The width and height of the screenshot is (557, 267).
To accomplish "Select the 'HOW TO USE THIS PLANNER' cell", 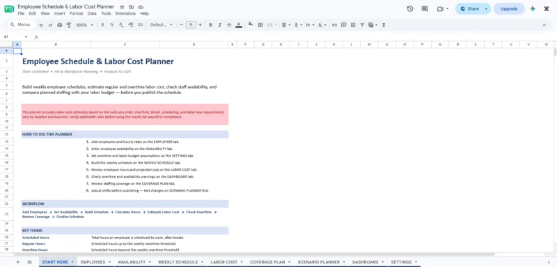I will (125, 135).
